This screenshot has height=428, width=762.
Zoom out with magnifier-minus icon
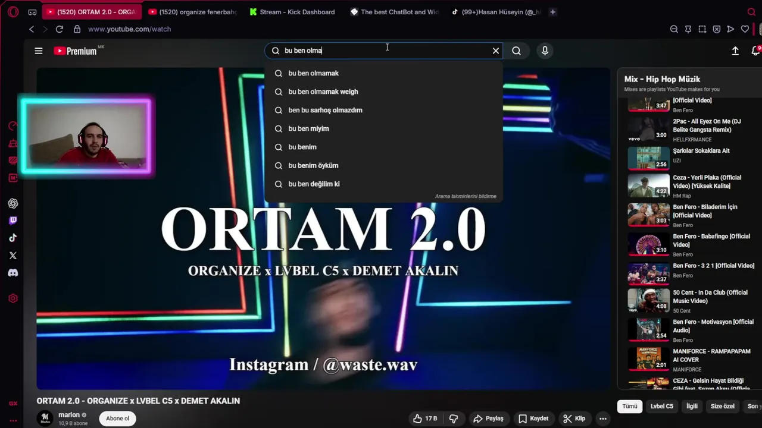coord(674,29)
